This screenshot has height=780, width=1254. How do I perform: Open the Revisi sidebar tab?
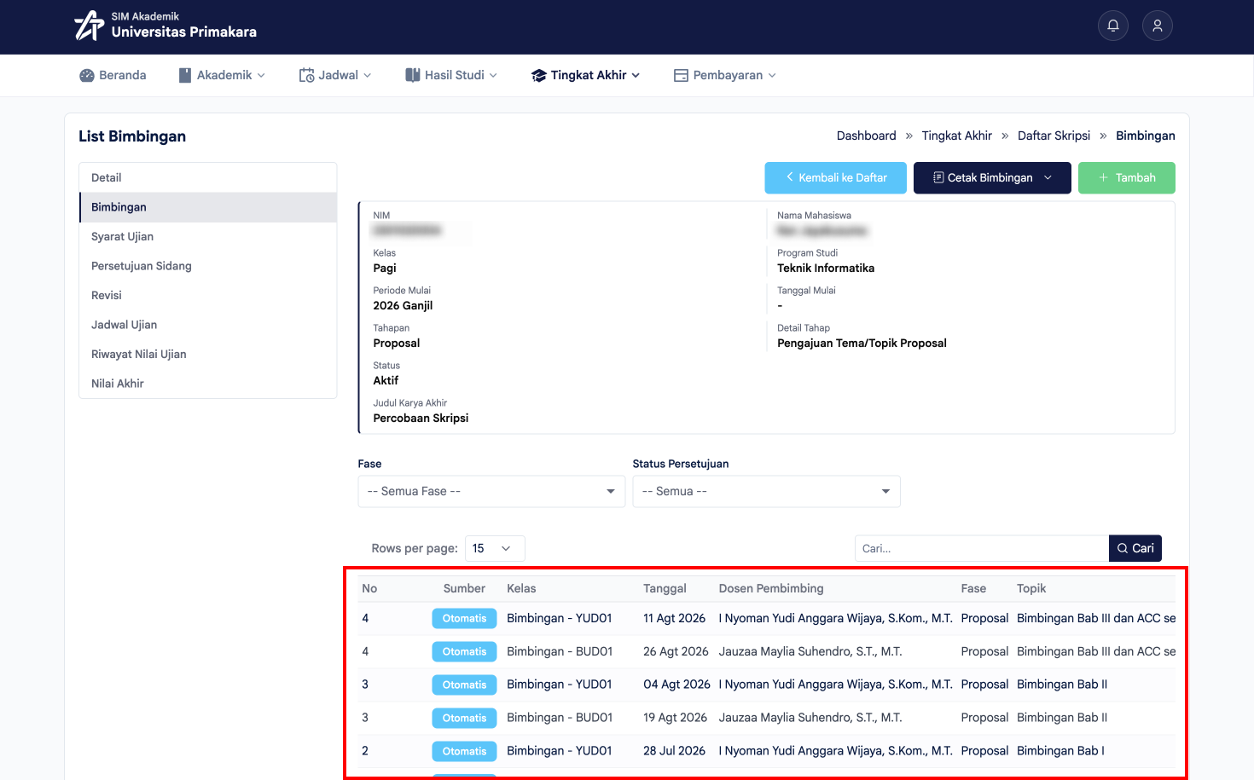pos(208,295)
